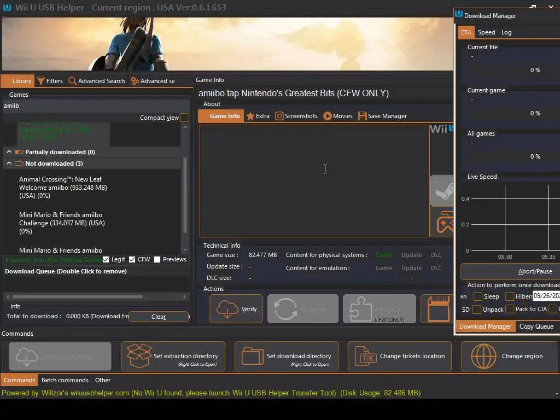Click the download queue scroll-right arrow

(x=185, y=296)
